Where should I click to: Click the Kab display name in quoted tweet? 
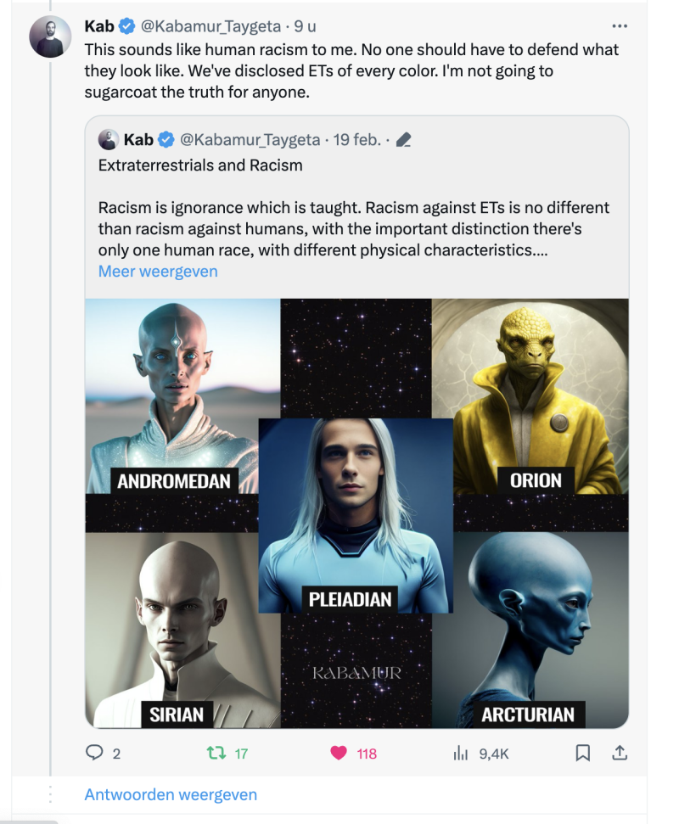(x=138, y=139)
